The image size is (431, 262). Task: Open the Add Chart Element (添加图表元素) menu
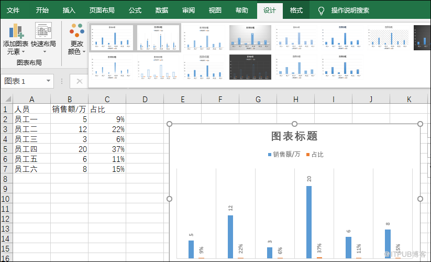[15, 39]
